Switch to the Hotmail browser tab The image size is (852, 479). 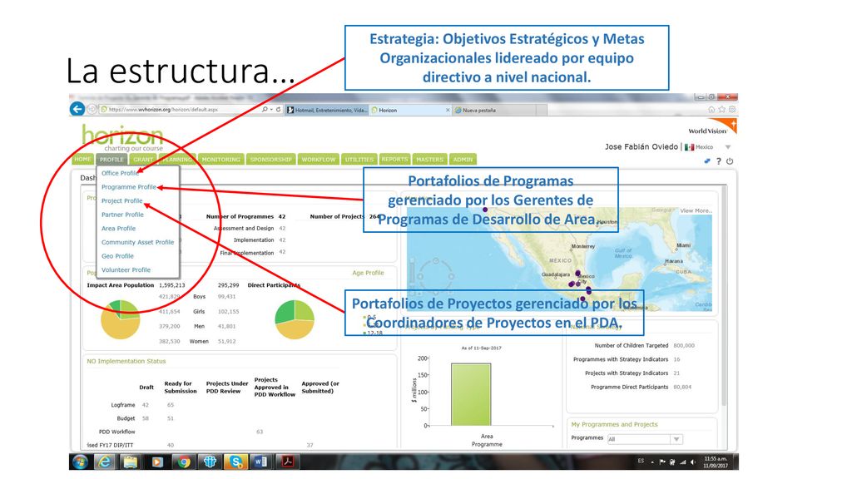(x=327, y=110)
